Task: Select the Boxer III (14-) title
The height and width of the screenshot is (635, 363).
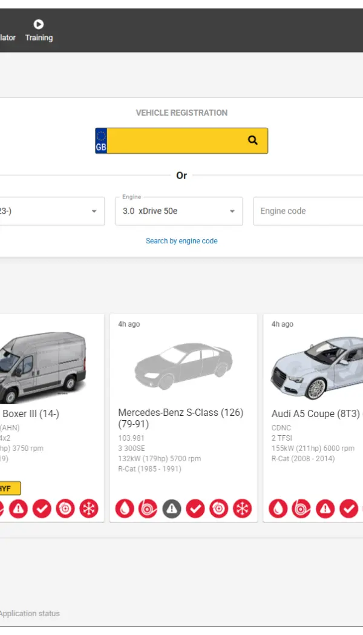Action: point(31,413)
